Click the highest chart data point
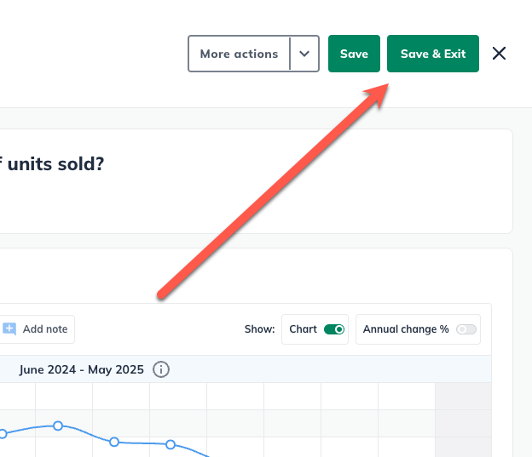Viewport: 532px width, 457px height. tap(58, 426)
